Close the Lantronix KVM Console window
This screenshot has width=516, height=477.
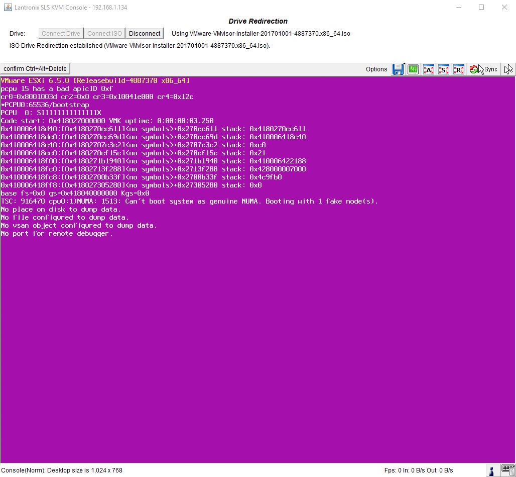504,7
